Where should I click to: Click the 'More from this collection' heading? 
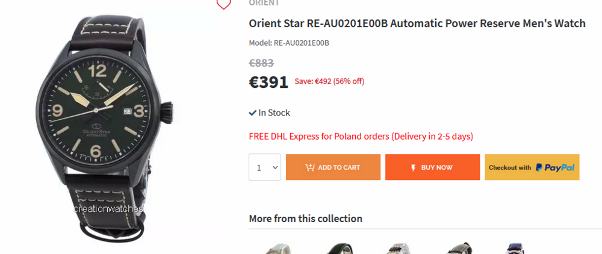tap(305, 218)
